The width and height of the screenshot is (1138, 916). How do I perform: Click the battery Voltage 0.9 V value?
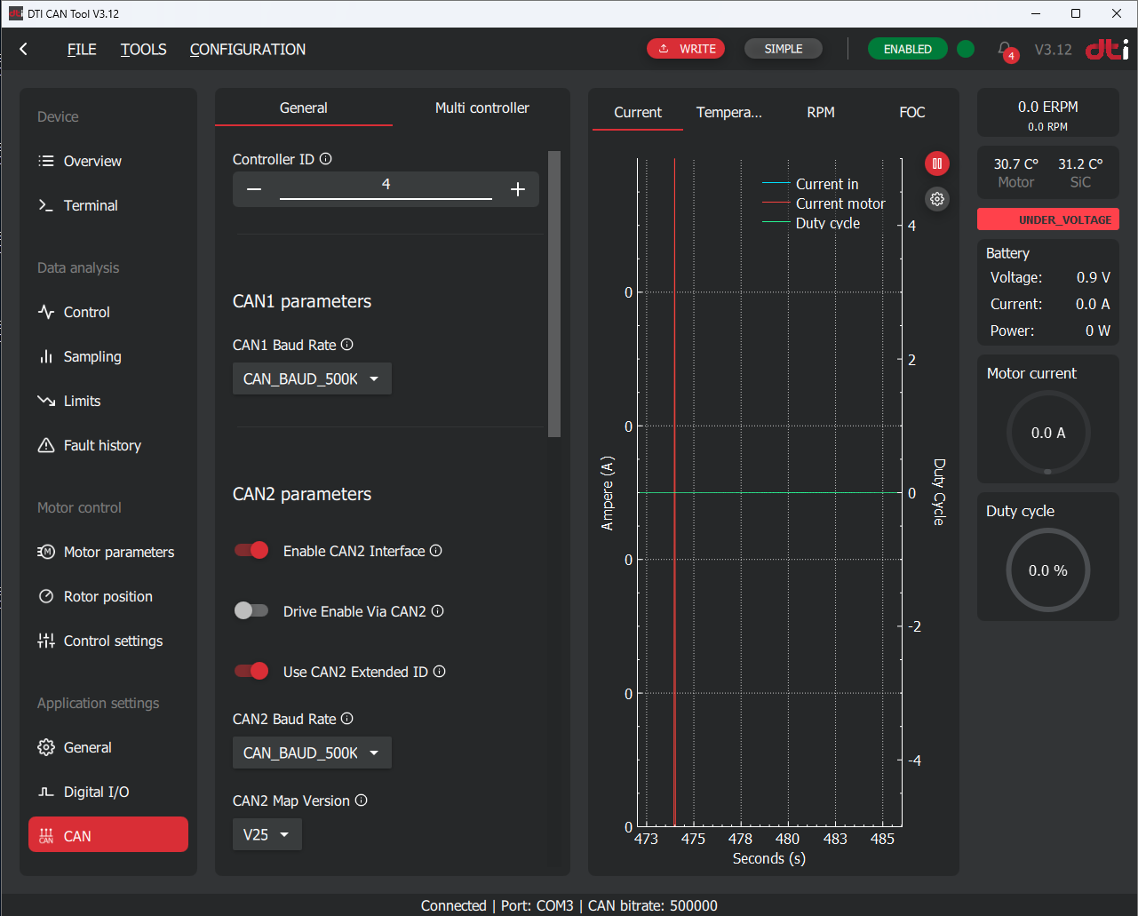[1094, 277]
